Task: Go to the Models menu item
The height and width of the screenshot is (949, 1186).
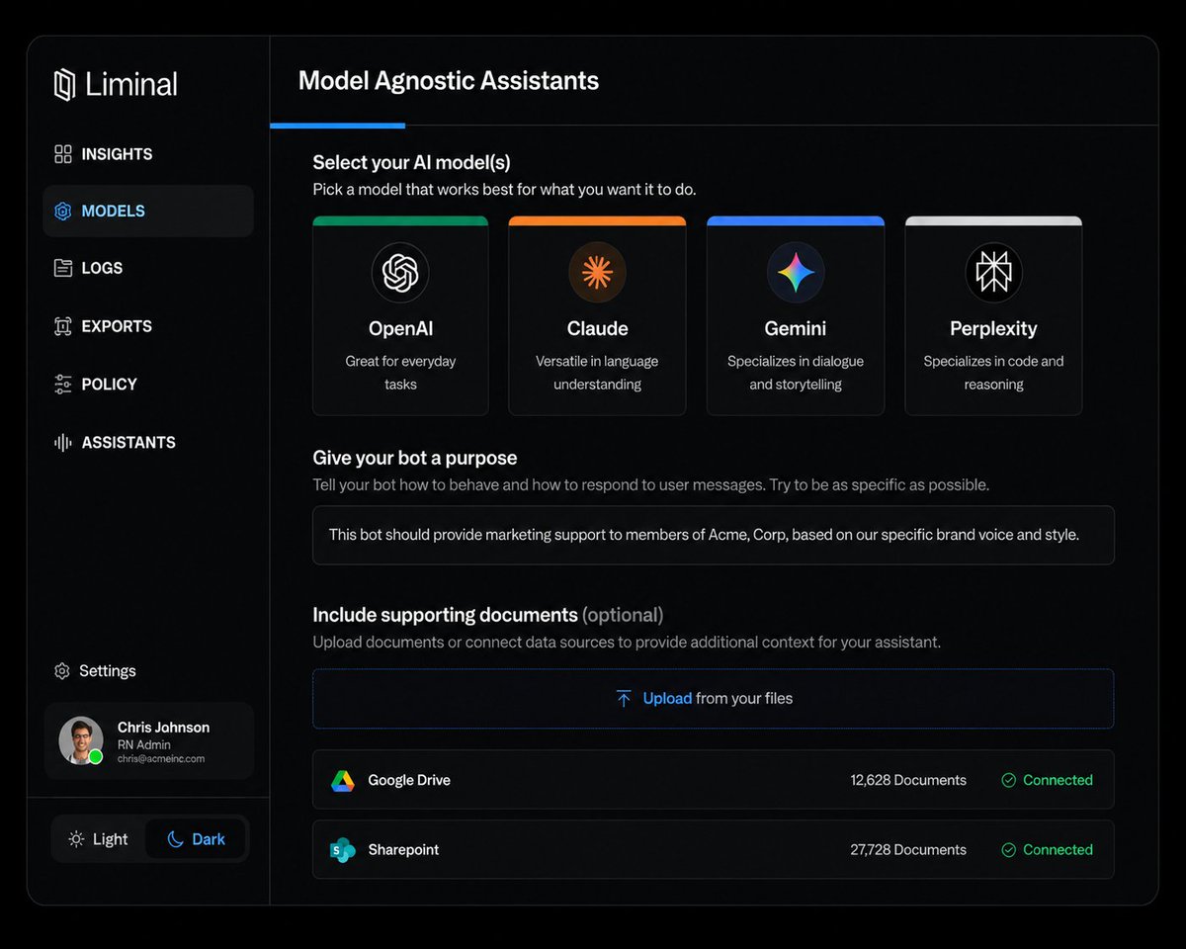Action: click(148, 212)
